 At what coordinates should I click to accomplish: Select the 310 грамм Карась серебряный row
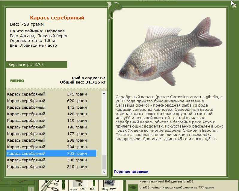[51, 167]
